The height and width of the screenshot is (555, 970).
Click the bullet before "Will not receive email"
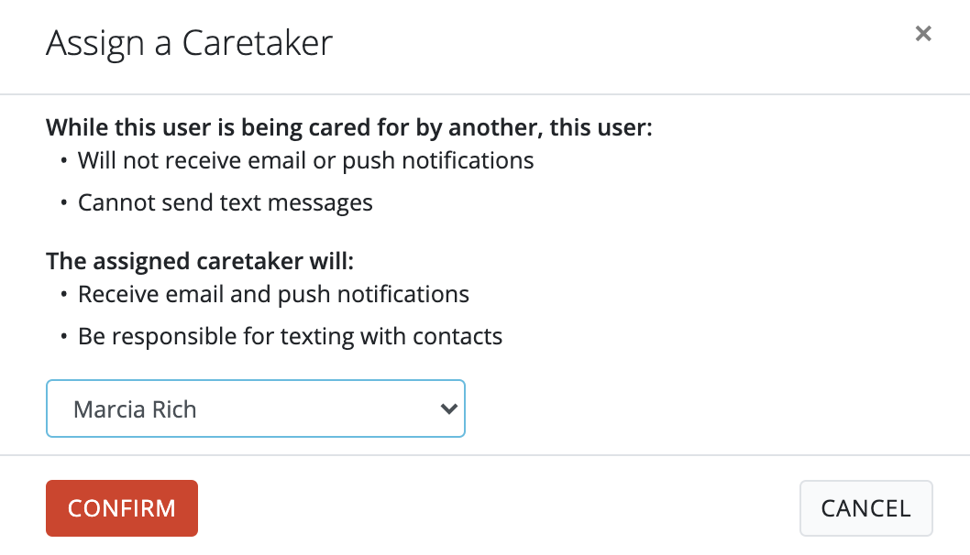coord(64,162)
